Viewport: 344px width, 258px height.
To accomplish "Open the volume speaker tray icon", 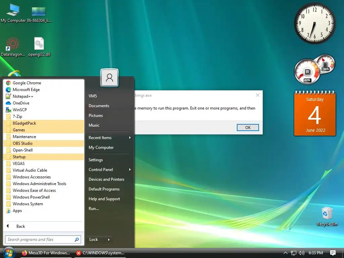I will [302, 253].
